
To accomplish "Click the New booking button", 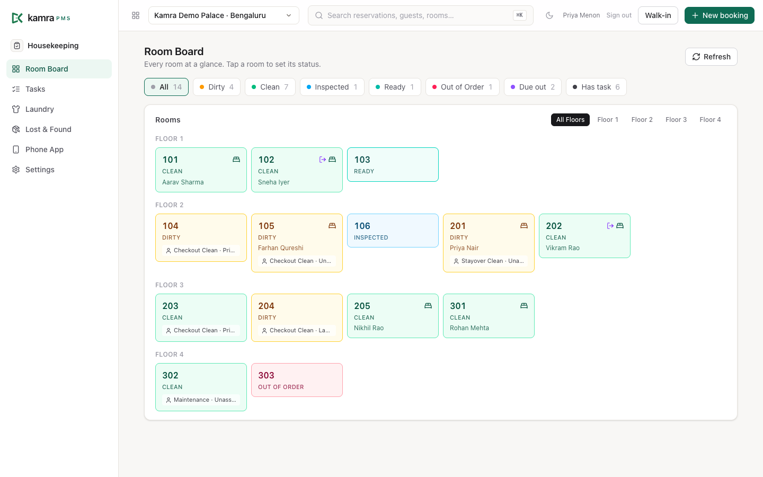I will pyautogui.click(x=720, y=15).
